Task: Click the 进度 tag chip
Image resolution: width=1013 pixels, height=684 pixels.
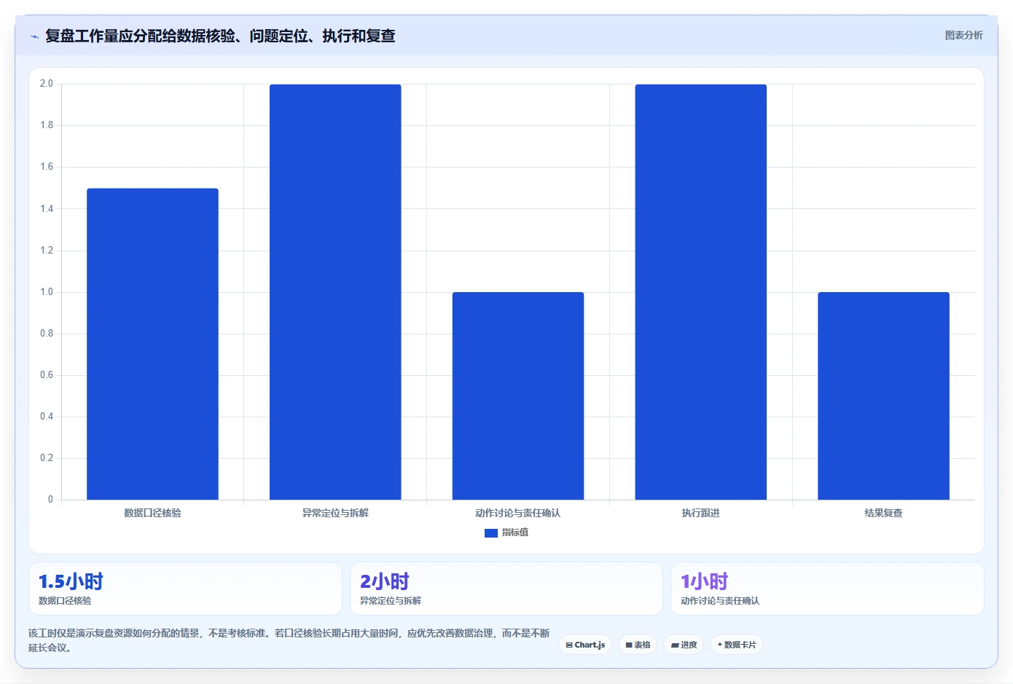Action: coord(684,645)
